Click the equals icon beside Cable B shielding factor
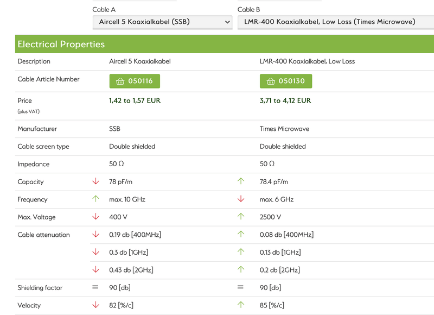The width and height of the screenshot is (434, 315). (x=241, y=288)
